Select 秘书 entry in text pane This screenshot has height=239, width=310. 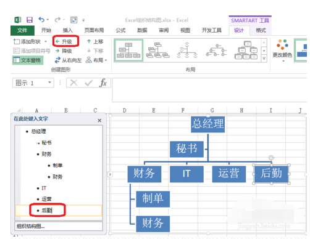click(x=46, y=143)
